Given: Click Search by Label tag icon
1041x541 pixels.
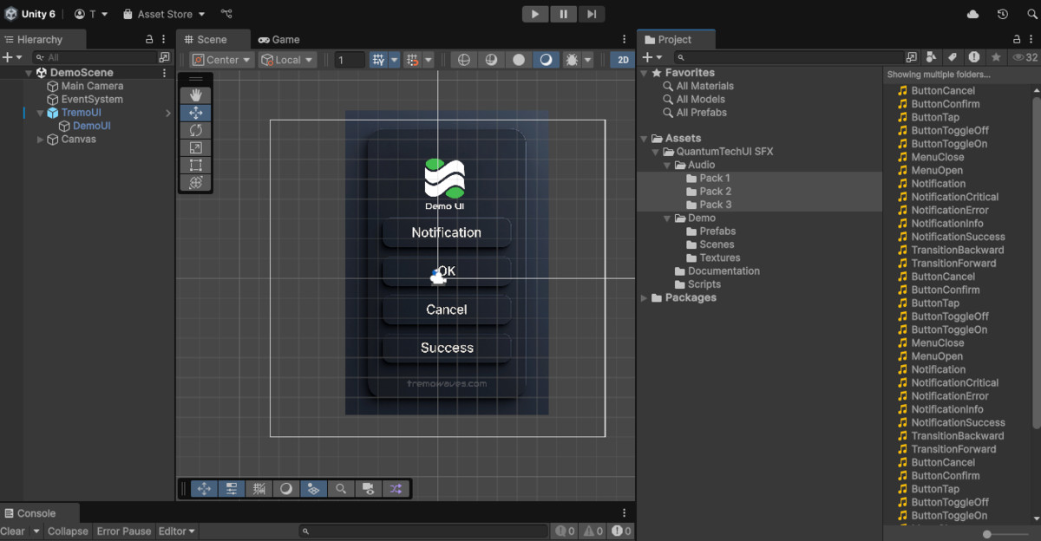Looking at the screenshot, I should tap(952, 57).
